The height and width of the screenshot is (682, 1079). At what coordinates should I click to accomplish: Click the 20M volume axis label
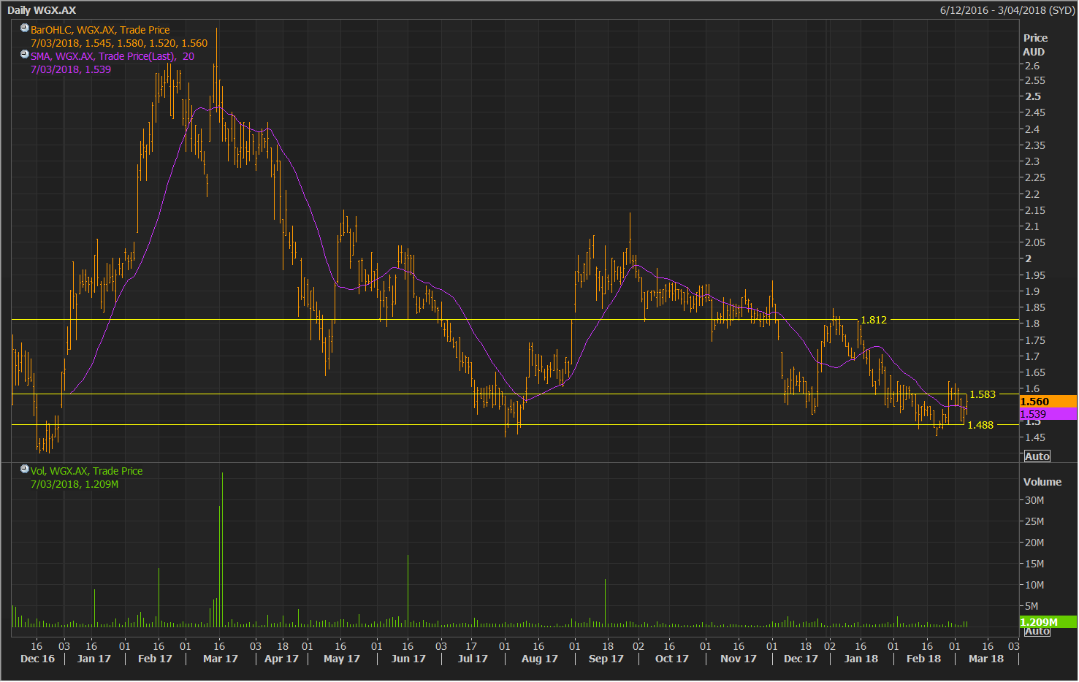click(x=1034, y=543)
